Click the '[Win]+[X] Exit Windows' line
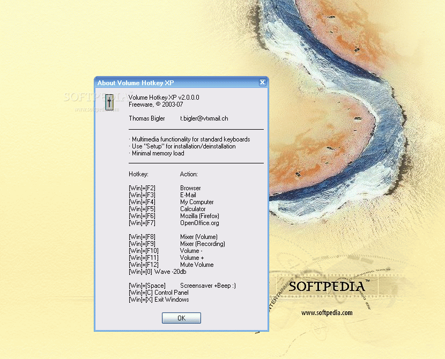This screenshot has height=359, width=445. coord(159,300)
